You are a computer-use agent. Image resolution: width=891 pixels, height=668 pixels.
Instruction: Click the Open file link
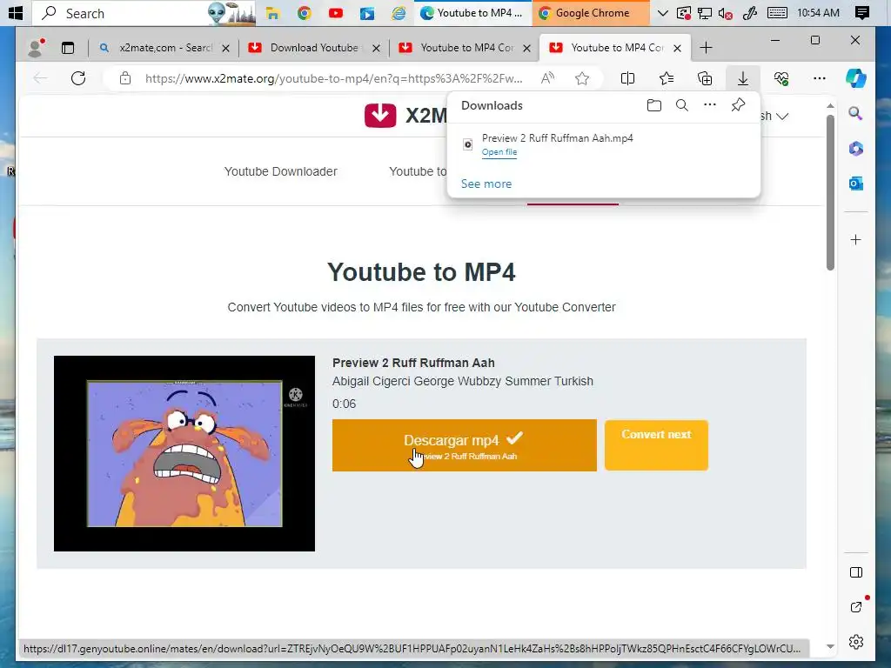tap(499, 152)
